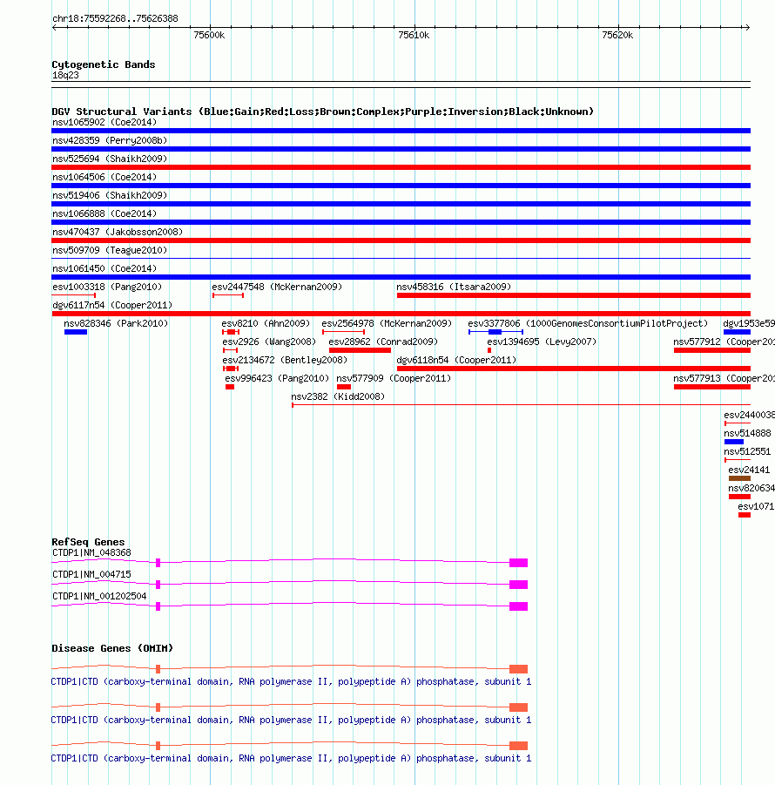Select the DGV Structural Variants track title
The height and width of the screenshot is (785, 775).
point(323,112)
